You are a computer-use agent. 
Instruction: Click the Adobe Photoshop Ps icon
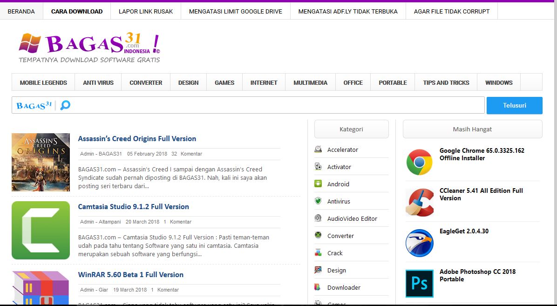[420, 283]
